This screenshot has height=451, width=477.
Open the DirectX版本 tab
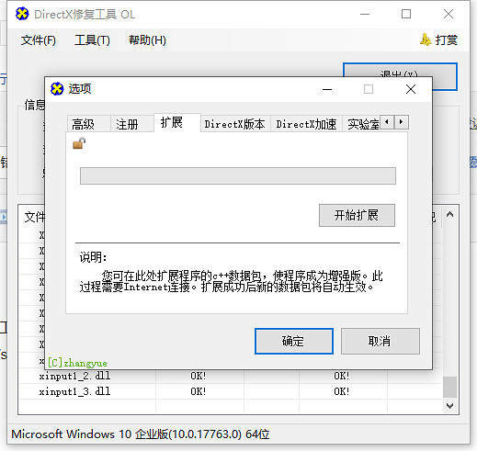(235, 124)
